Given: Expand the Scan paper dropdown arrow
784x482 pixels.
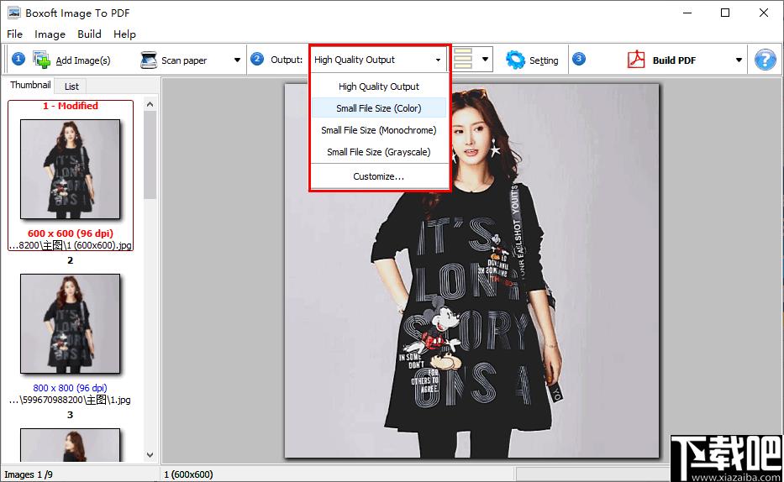Looking at the screenshot, I should pos(237,60).
